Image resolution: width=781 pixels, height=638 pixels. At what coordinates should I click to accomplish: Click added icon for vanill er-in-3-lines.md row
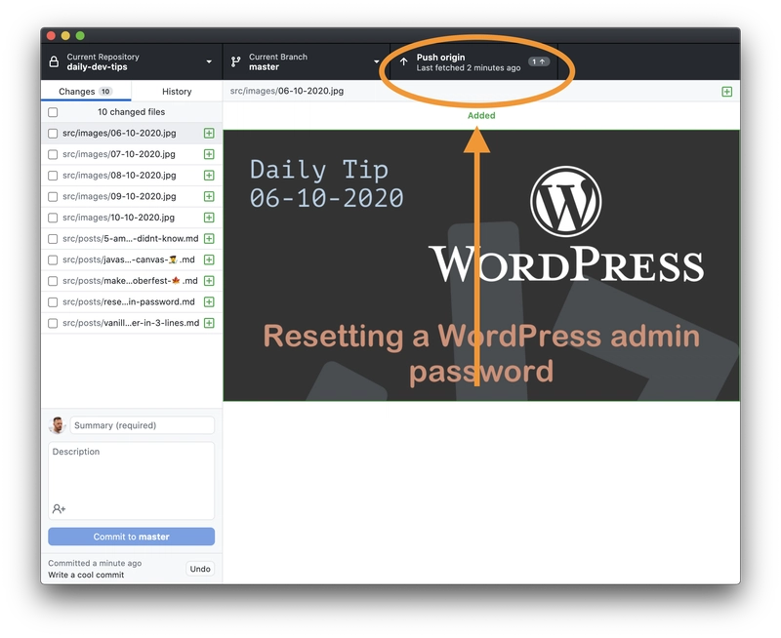209,323
